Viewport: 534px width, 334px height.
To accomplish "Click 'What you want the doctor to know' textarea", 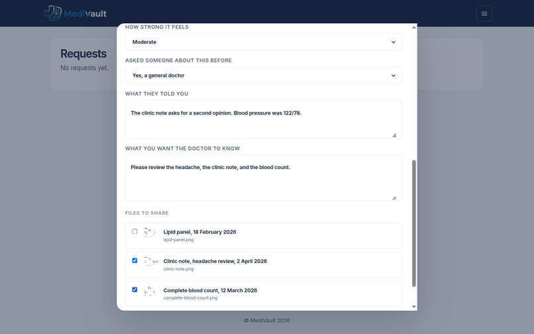I will [x=264, y=178].
